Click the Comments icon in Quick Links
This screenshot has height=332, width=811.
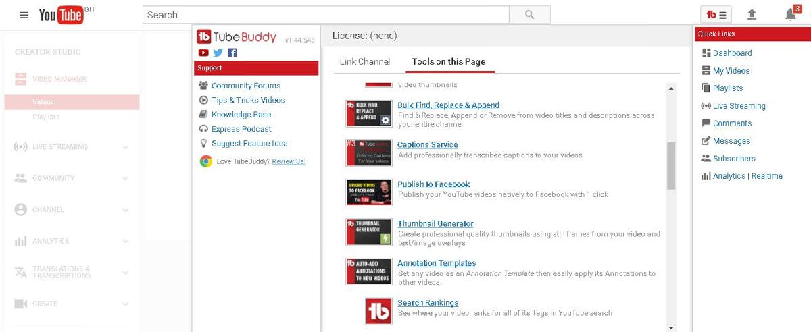[x=706, y=123]
